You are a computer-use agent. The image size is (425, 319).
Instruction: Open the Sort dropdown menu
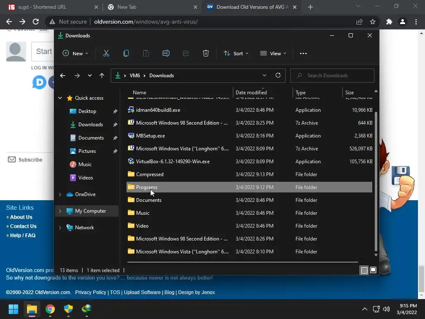click(236, 54)
